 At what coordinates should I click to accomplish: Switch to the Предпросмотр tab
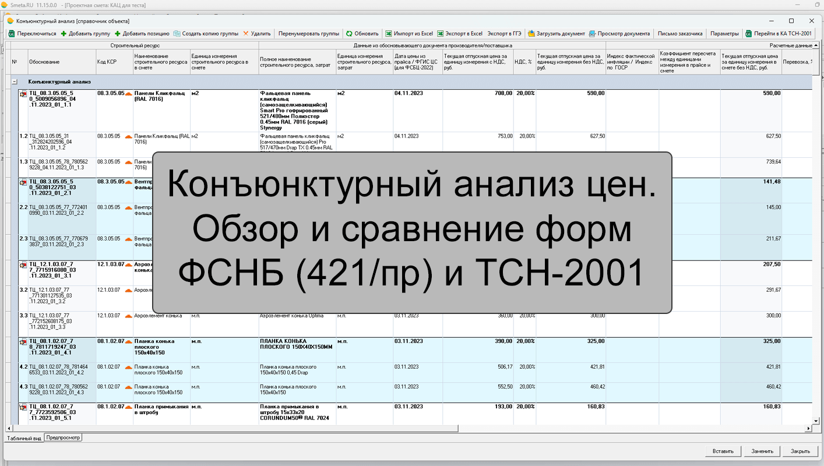point(64,437)
